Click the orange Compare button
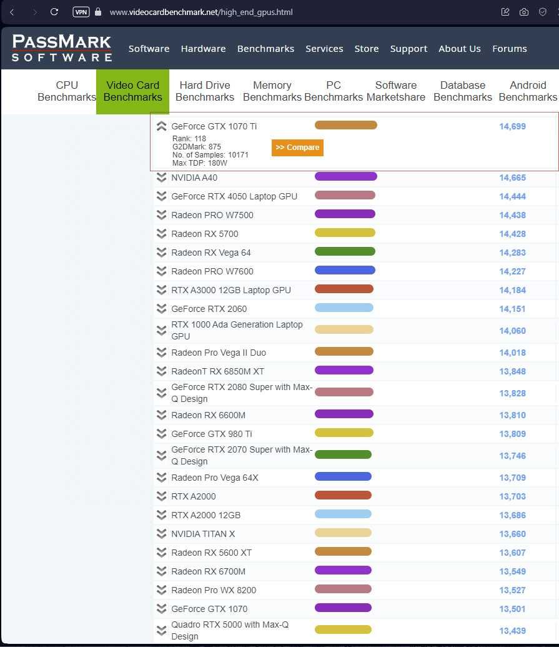 pos(297,148)
